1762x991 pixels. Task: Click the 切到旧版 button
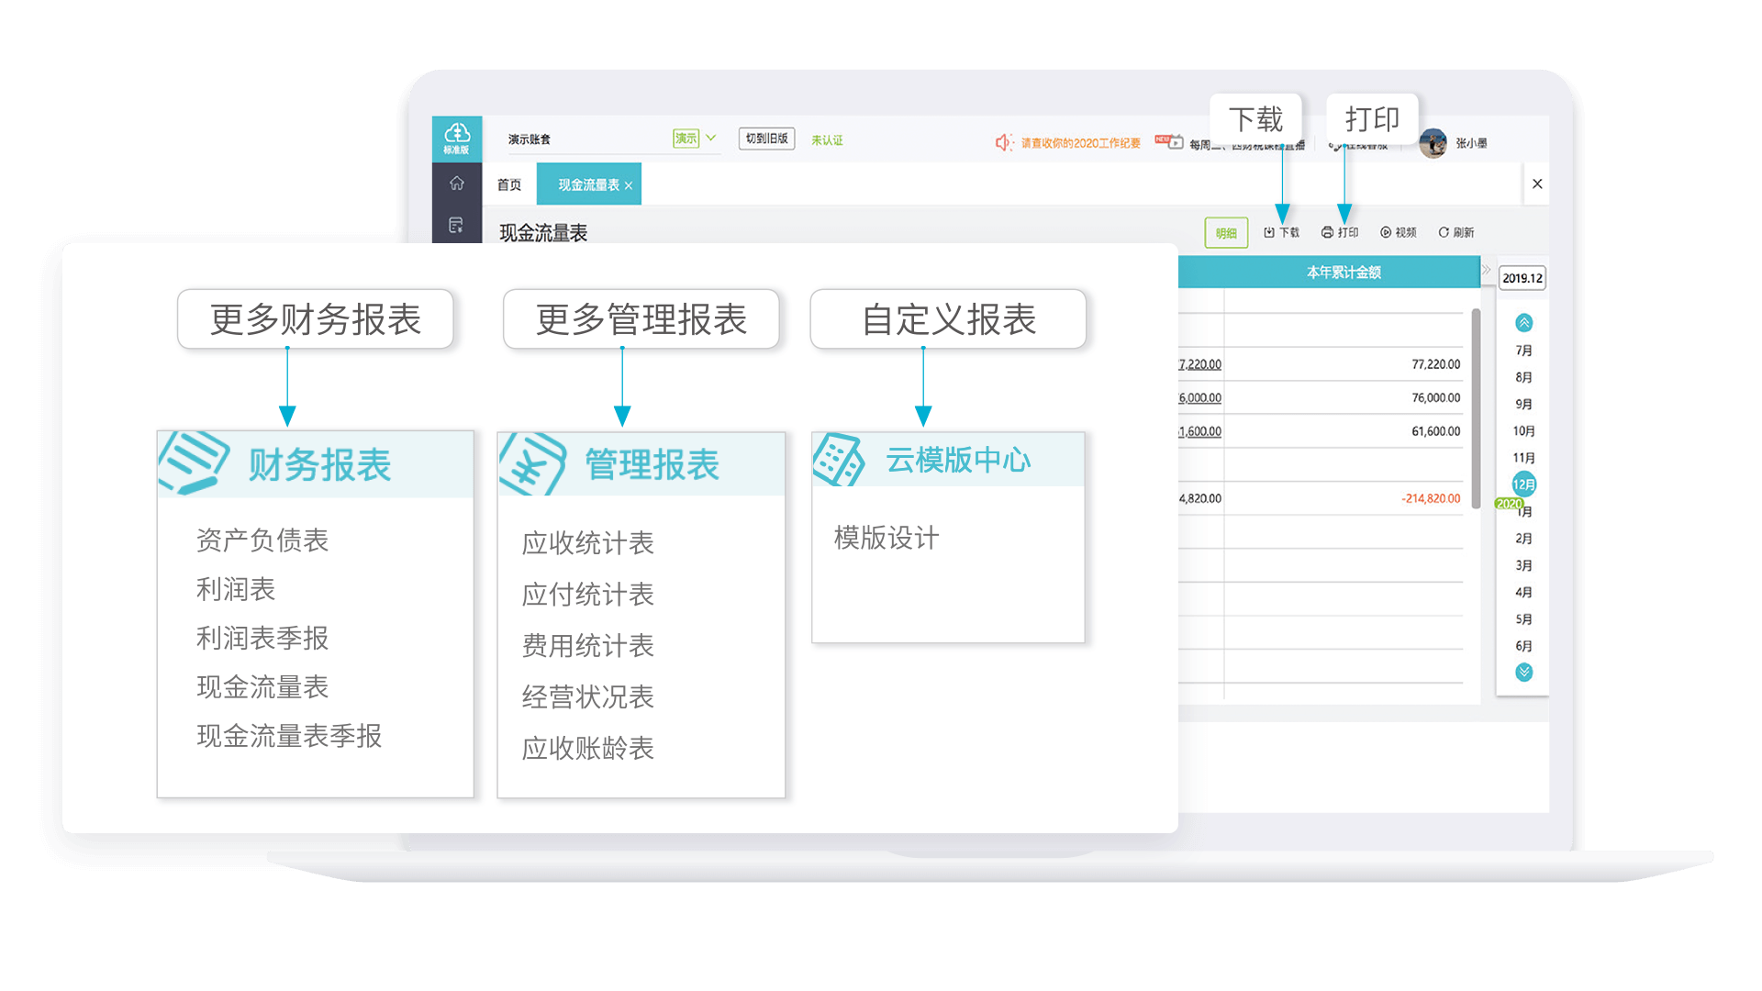766,139
